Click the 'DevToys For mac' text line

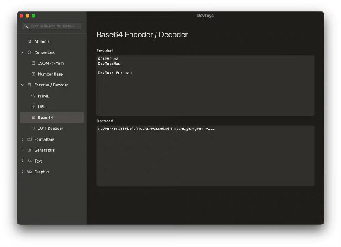tap(115, 73)
